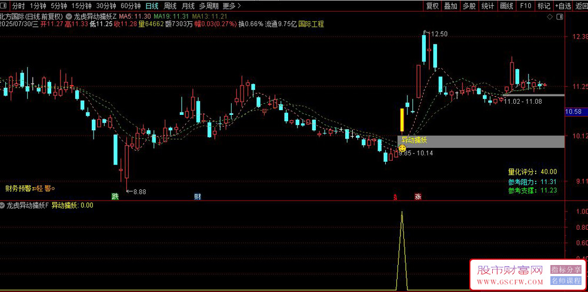Click the red S event marker
The image size is (588, 292).
(395, 197)
